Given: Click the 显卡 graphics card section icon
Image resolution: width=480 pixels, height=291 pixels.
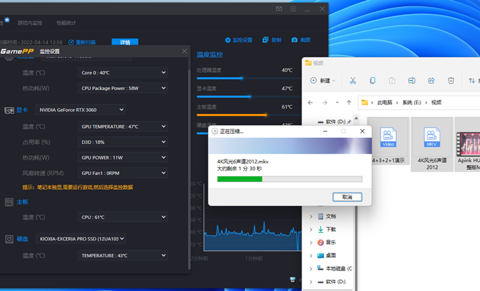Looking at the screenshot, I should [9, 110].
